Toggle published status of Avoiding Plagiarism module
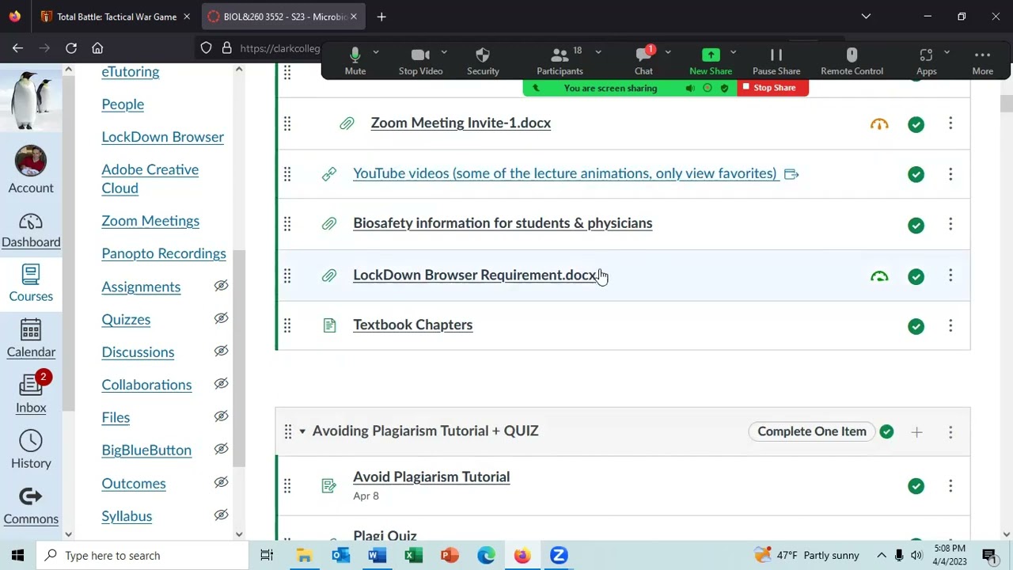This screenshot has width=1013, height=570. point(886,431)
